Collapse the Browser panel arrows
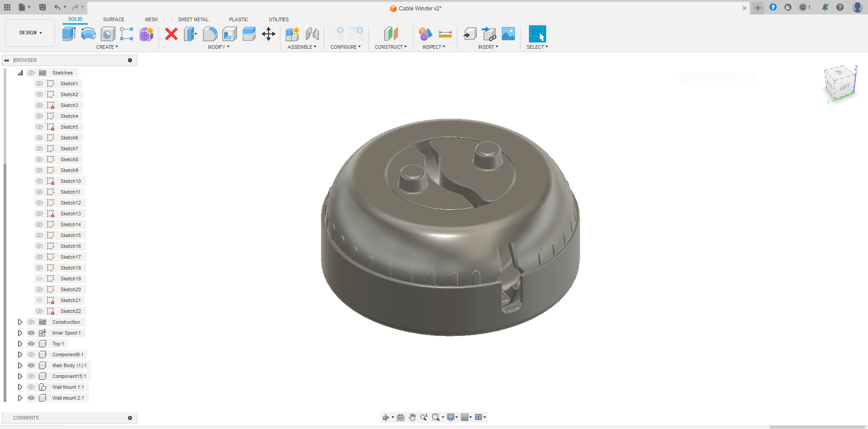This screenshot has width=868, height=429. coord(7,60)
